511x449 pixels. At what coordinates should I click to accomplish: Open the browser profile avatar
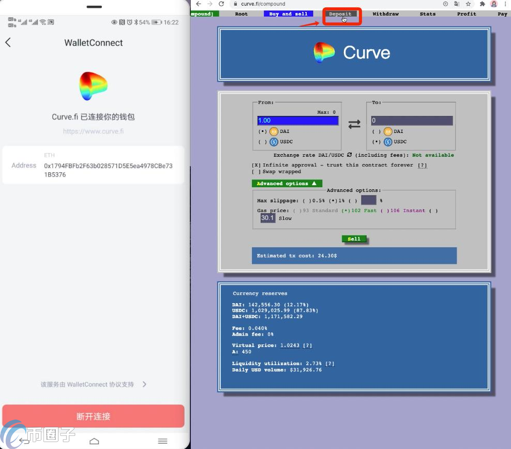(494, 4)
